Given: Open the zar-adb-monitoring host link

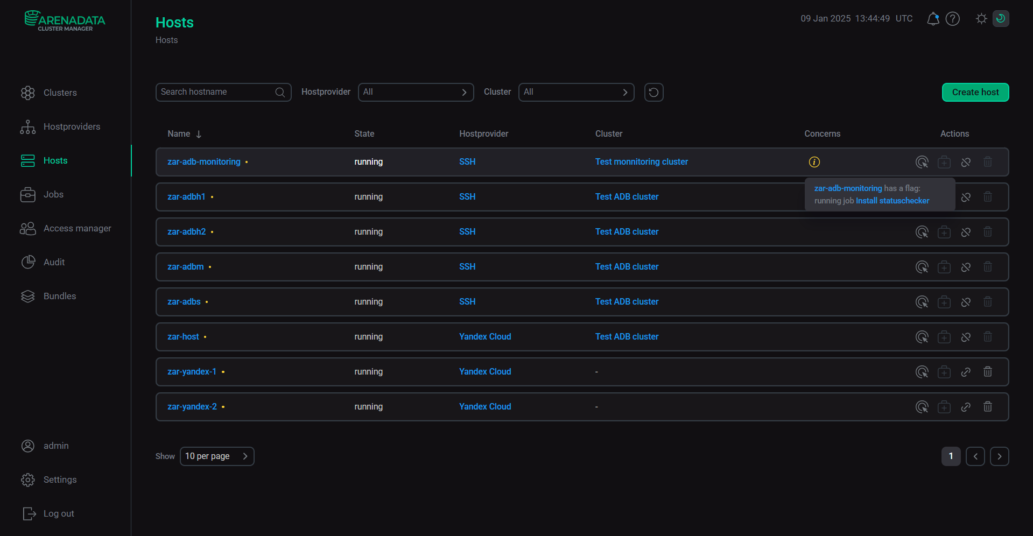Looking at the screenshot, I should [203, 162].
